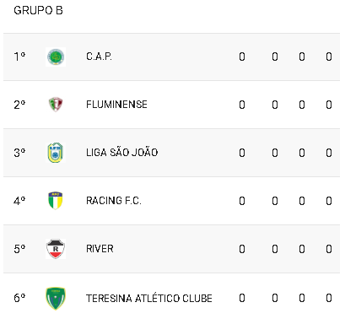Viewport: 345px width, 324px height.
Task: Click the last stat value in C.A.P. row
Action: (x=329, y=57)
